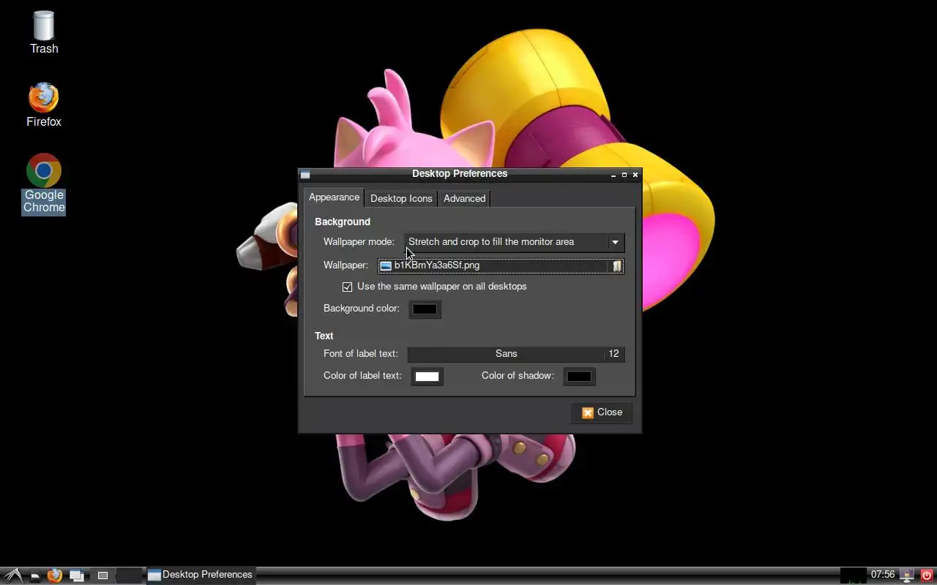Image resolution: width=937 pixels, height=585 pixels.
Task: Switch to the second desktop in the pager
Action: click(129, 575)
